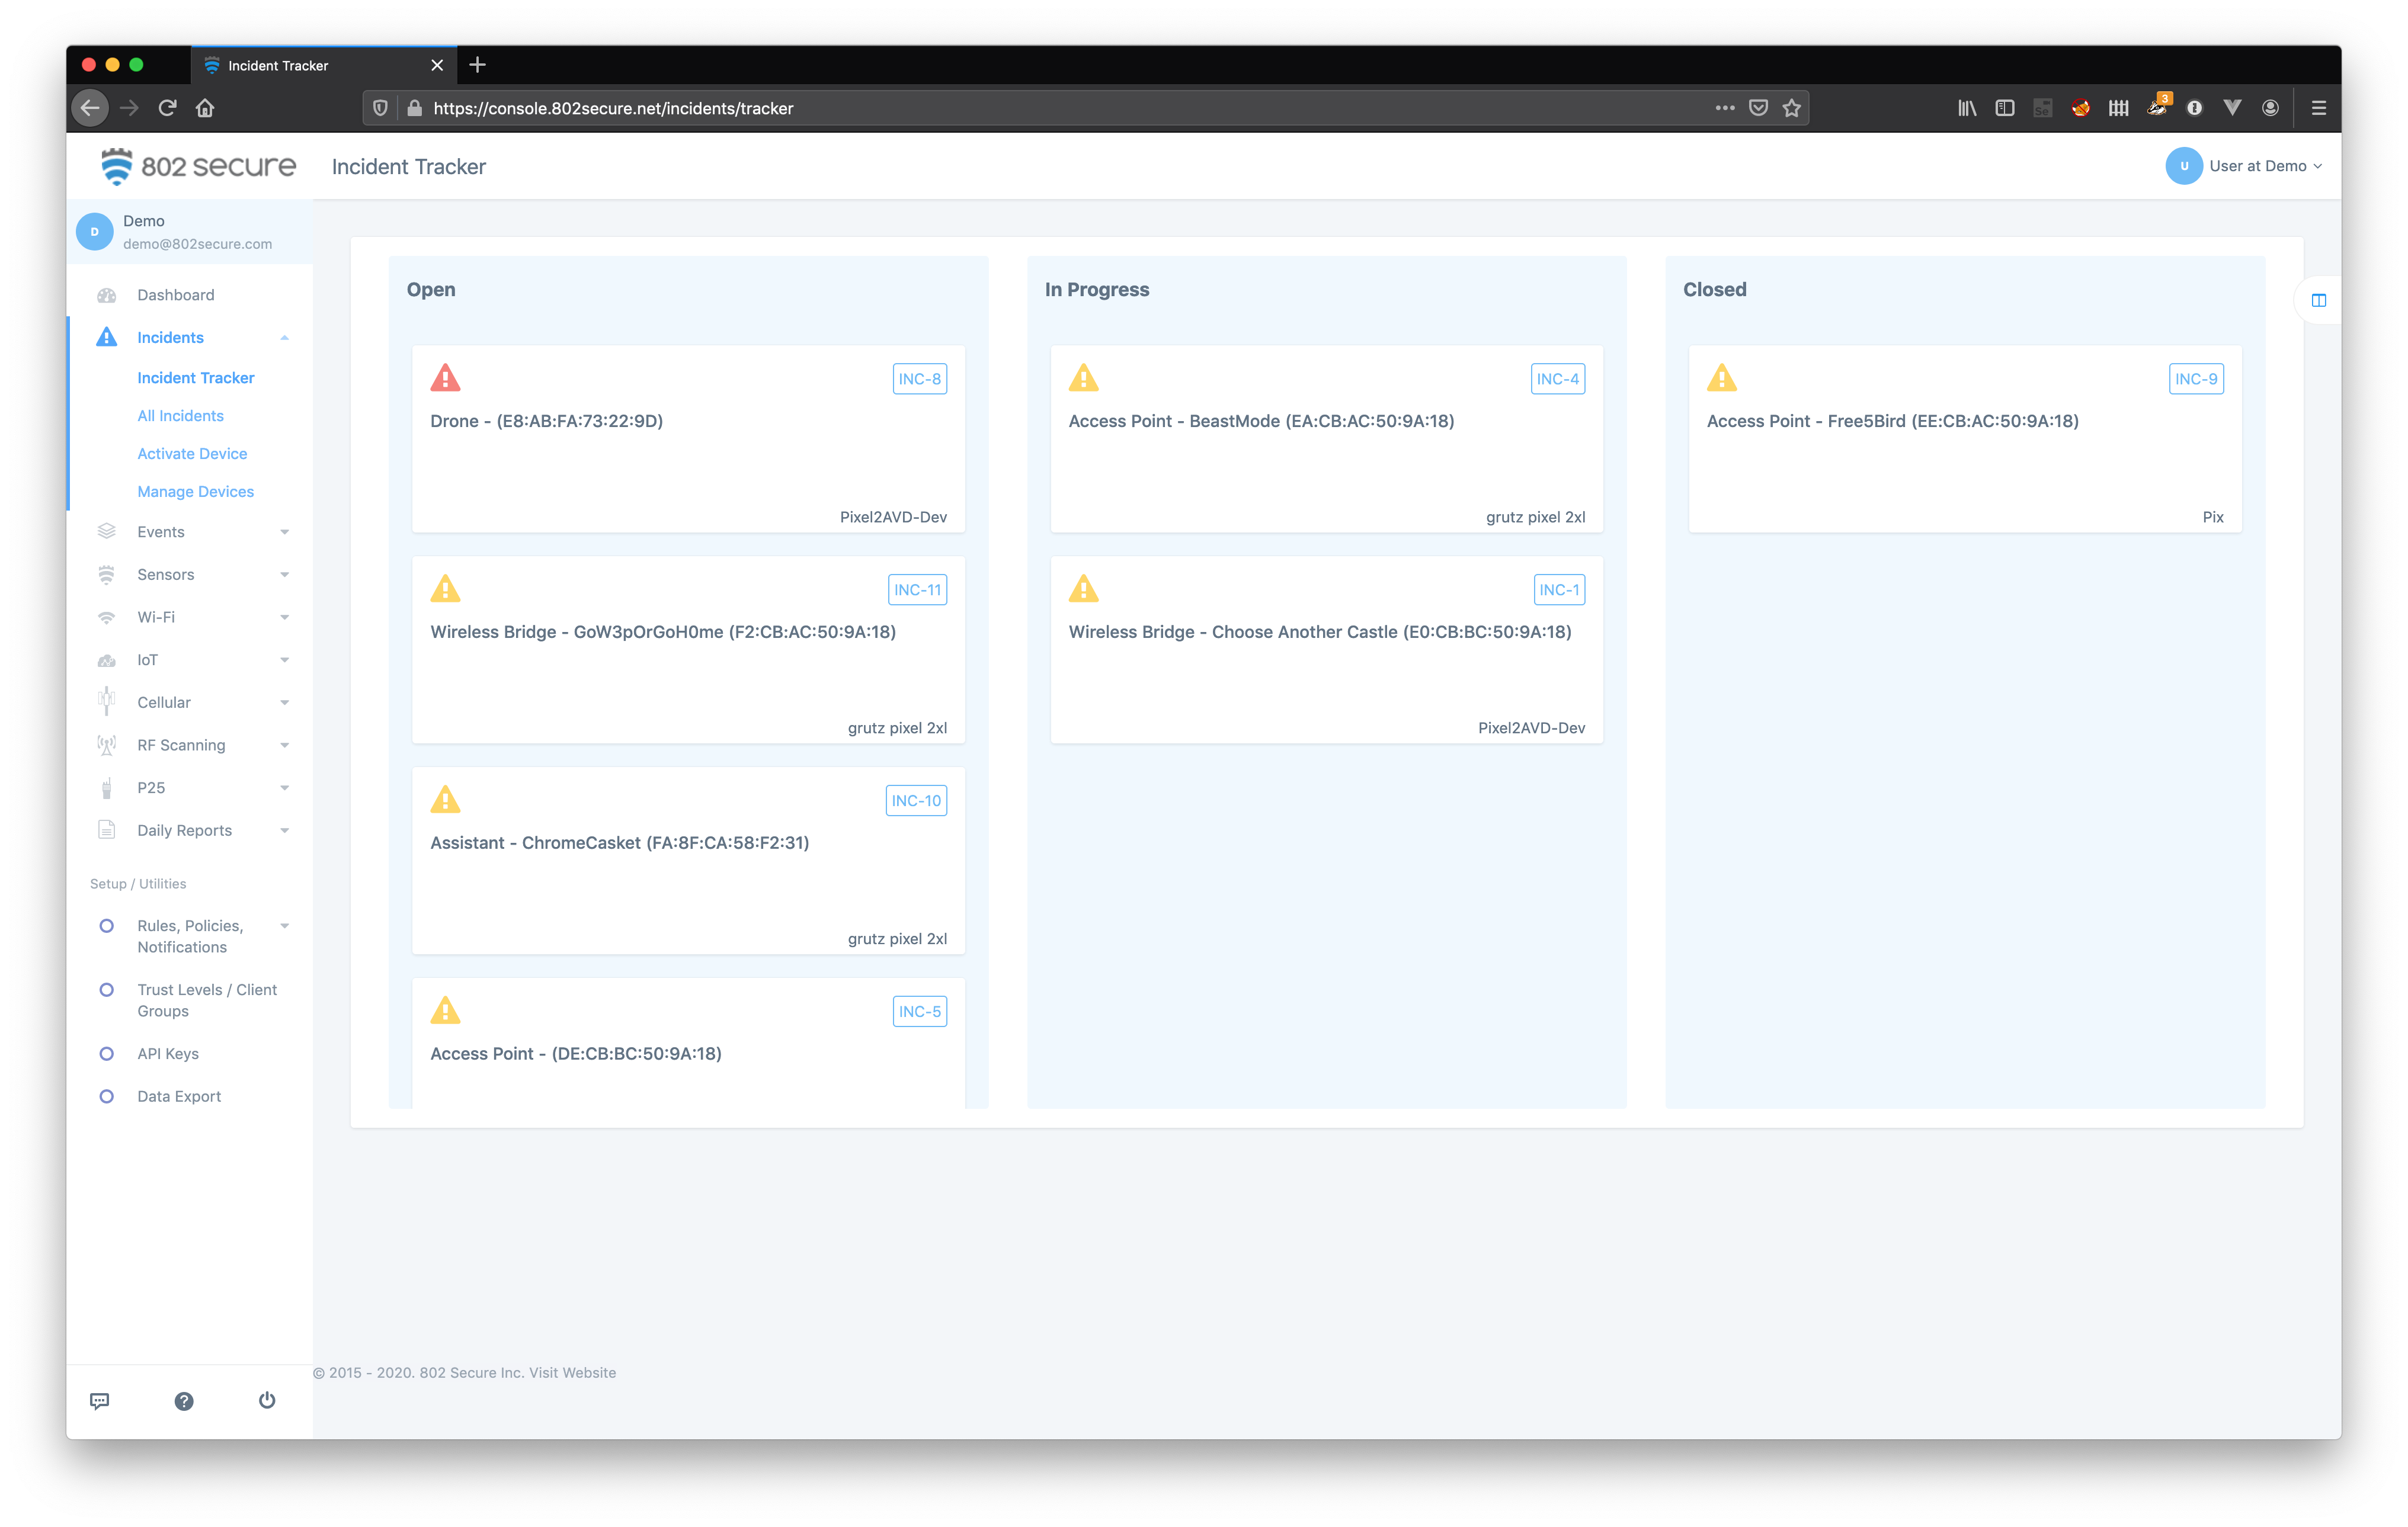Open the help question mark icon
Screen dimensions: 2408x1527
[x=184, y=1400]
